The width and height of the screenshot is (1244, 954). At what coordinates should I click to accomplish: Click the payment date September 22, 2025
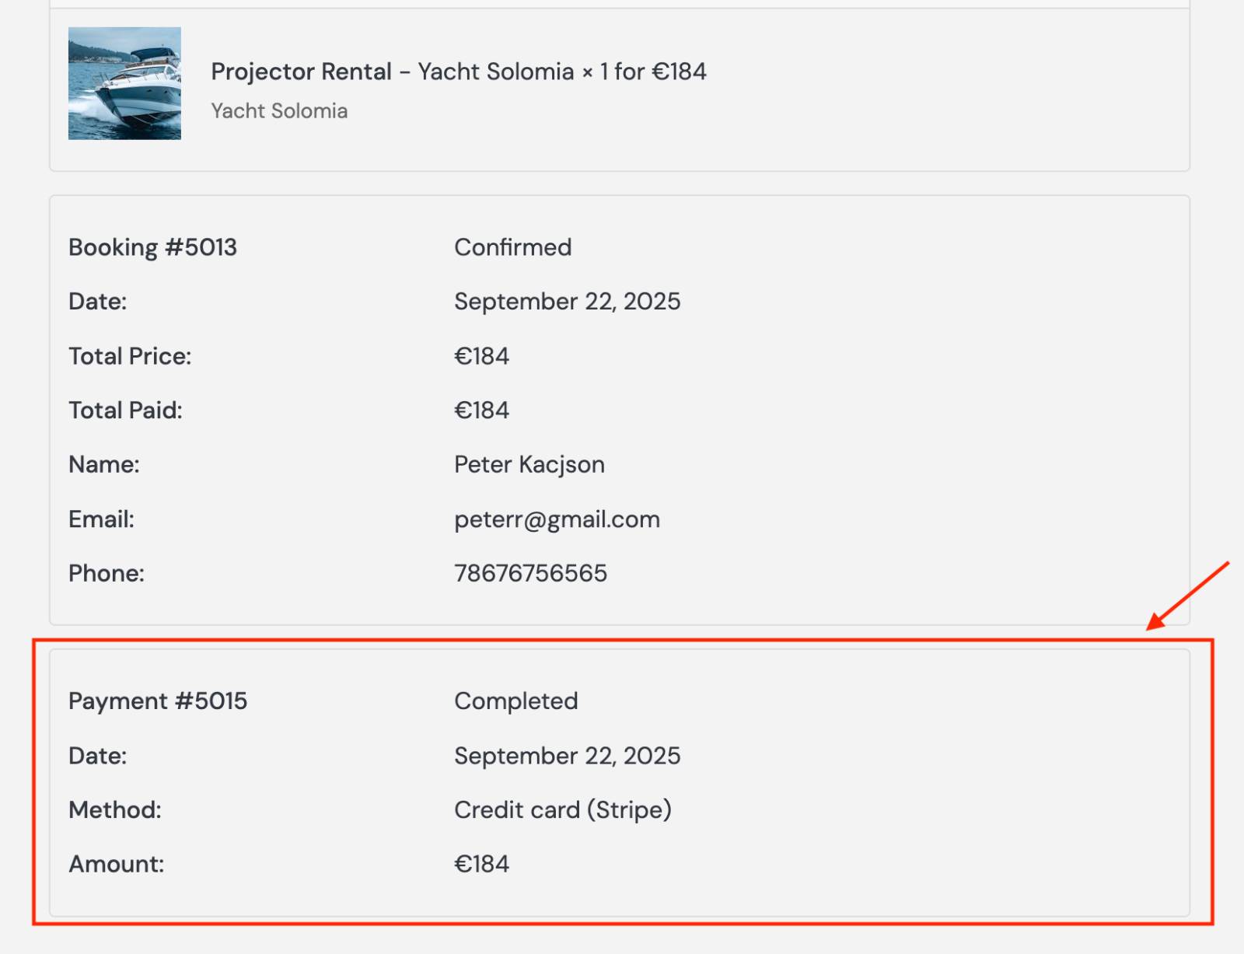(567, 756)
